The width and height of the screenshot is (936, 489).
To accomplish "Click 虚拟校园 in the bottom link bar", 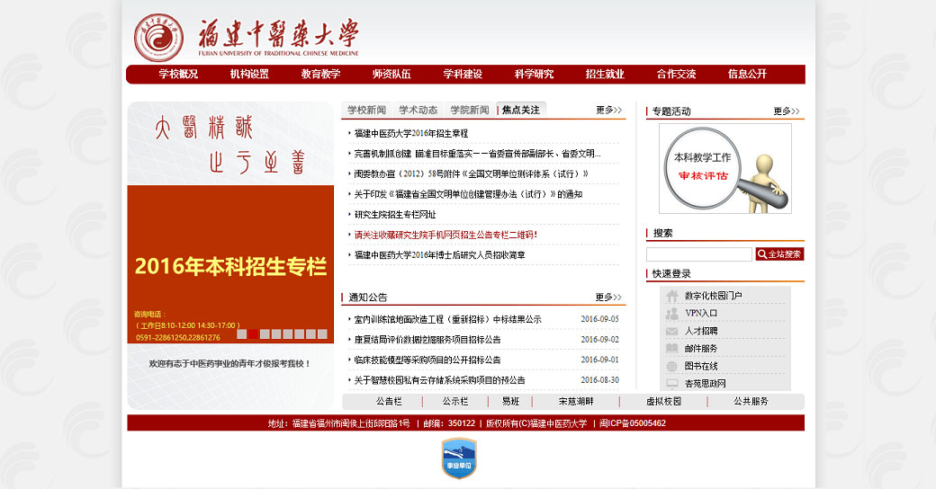I will pyautogui.click(x=664, y=401).
